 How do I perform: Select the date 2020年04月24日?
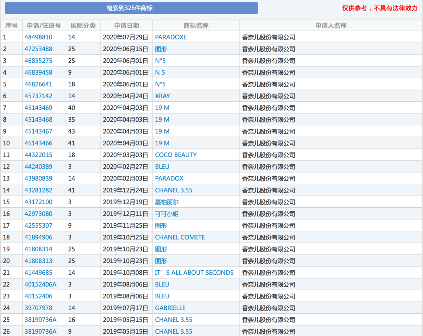(126, 96)
